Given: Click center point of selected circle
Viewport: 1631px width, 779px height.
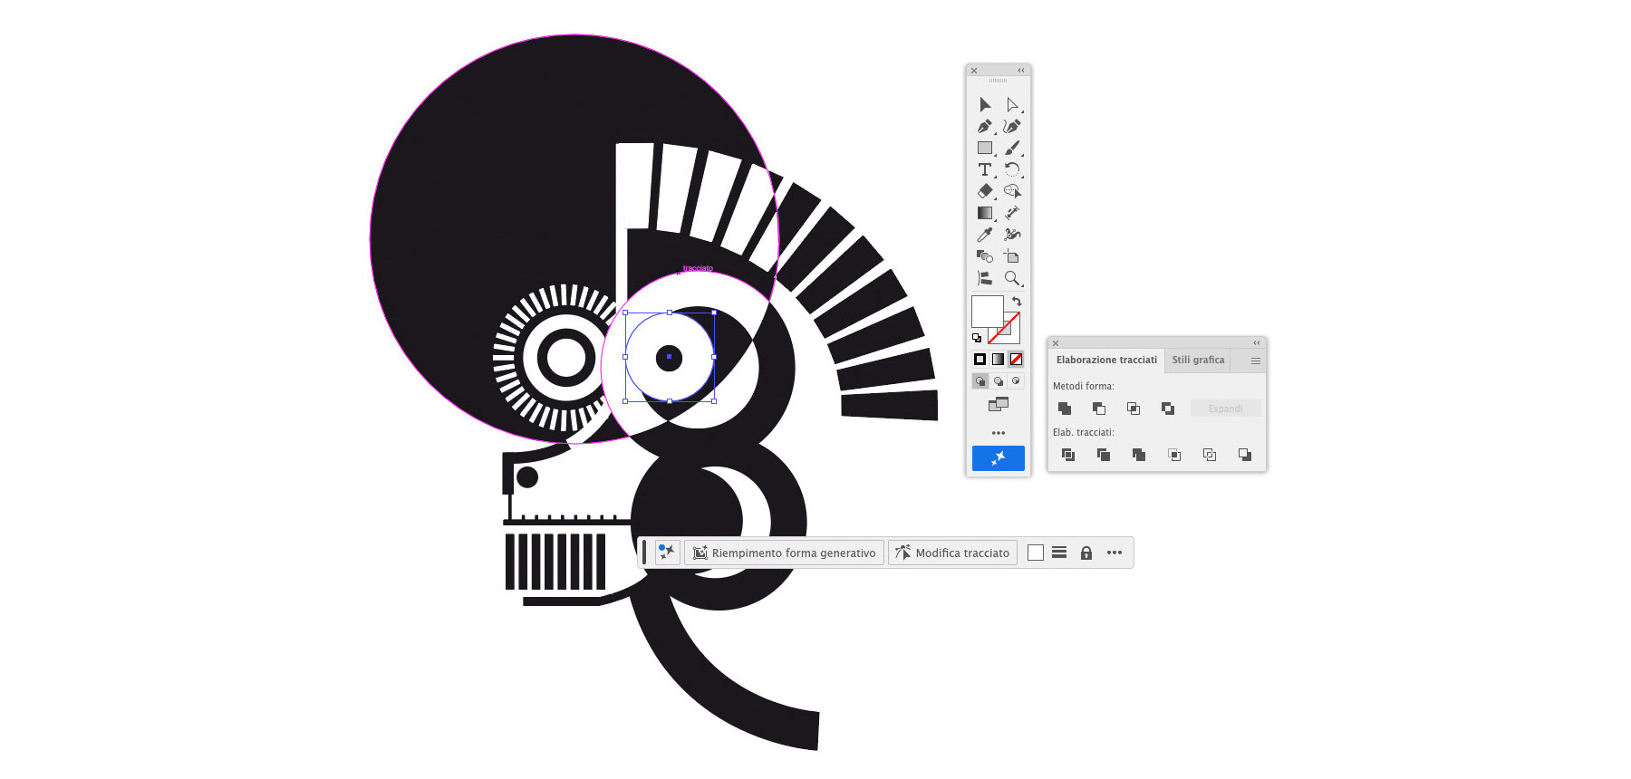Looking at the screenshot, I should coord(670,357).
